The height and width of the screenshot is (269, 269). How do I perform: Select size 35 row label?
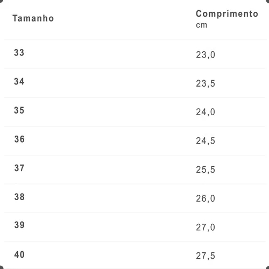tap(19, 110)
